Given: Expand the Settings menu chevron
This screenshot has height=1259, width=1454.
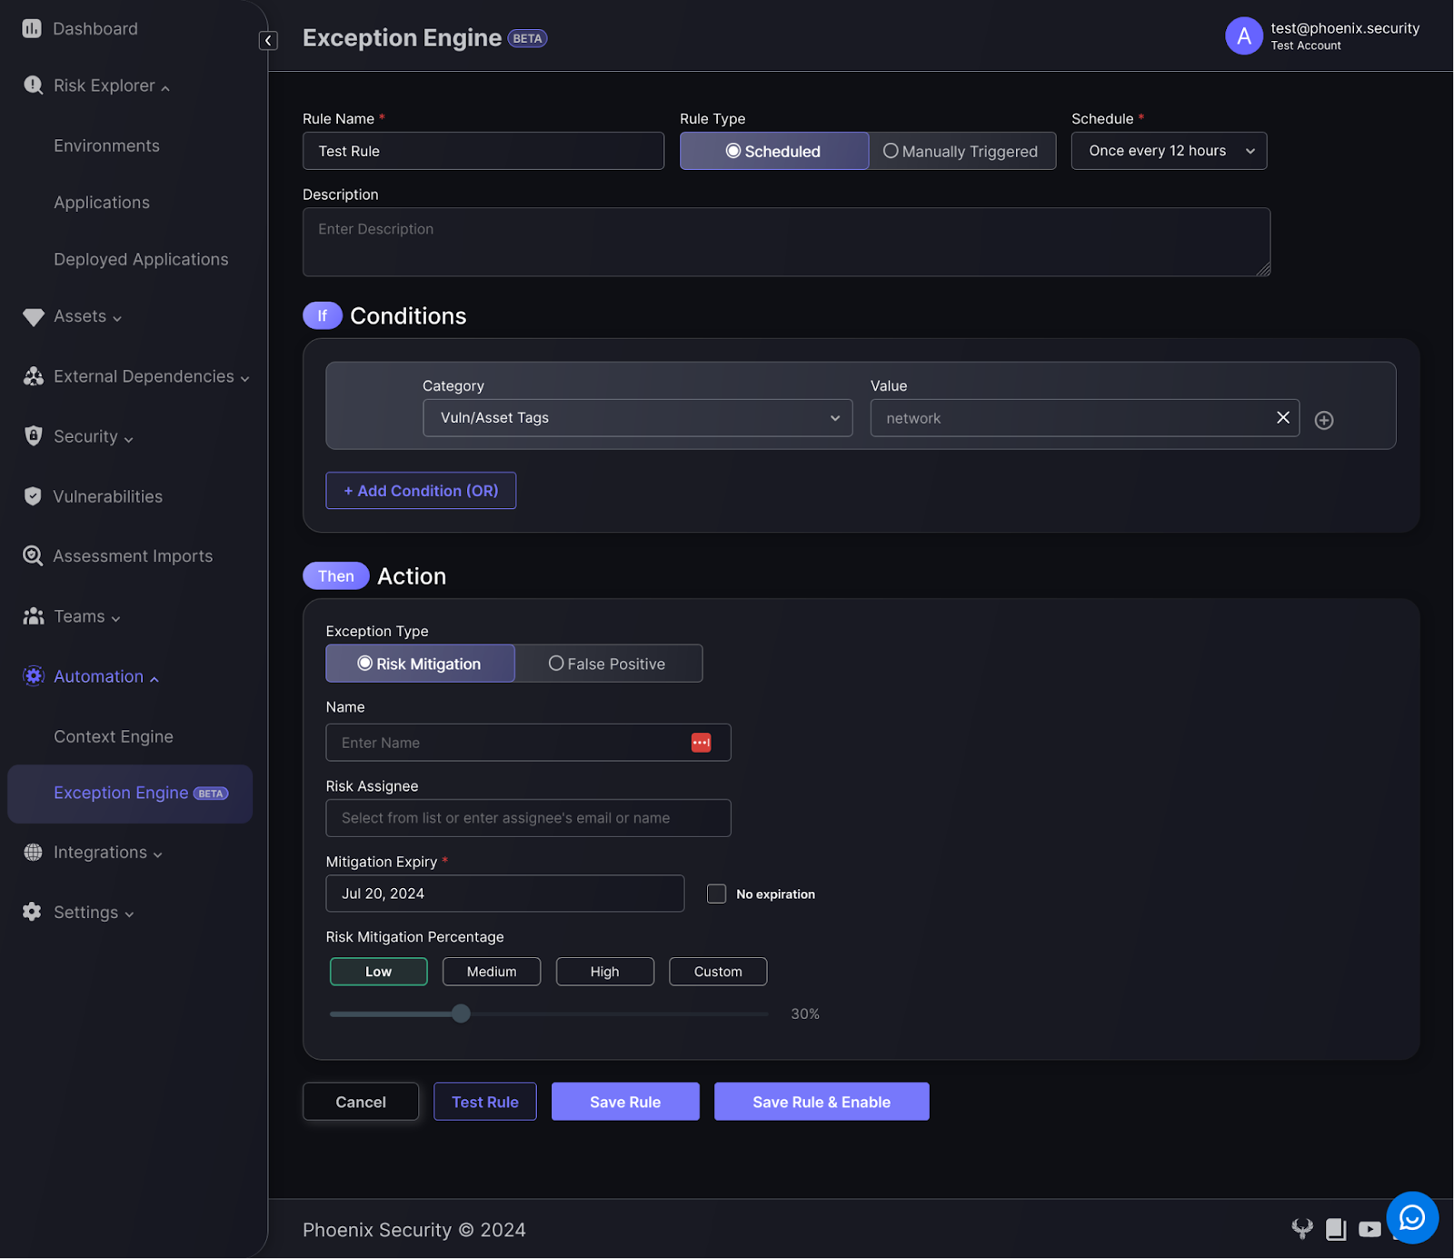Looking at the screenshot, I should (x=129, y=914).
